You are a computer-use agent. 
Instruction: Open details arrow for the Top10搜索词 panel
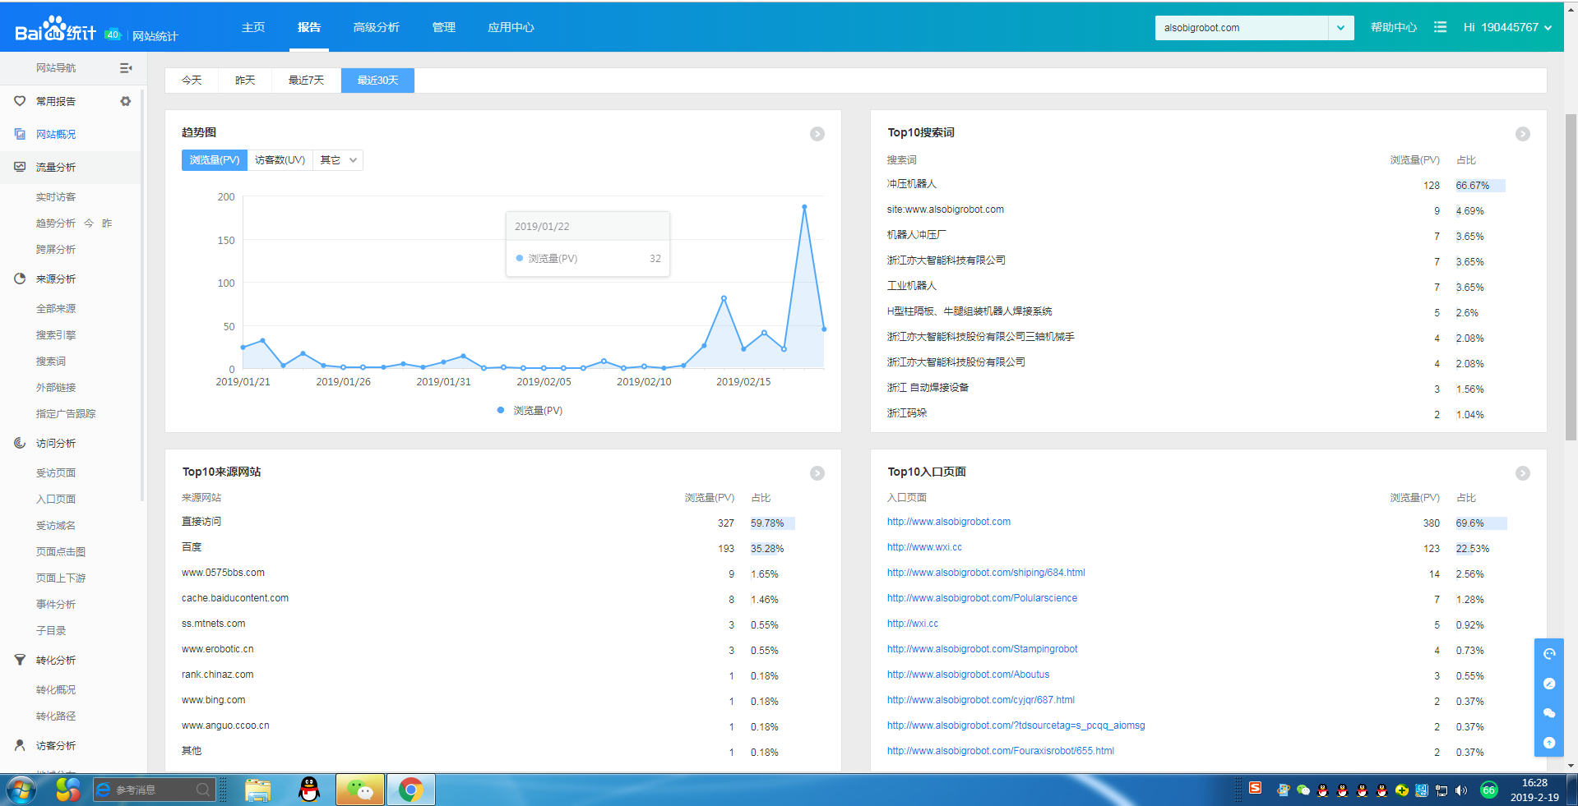pyautogui.click(x=1522, y=134)
